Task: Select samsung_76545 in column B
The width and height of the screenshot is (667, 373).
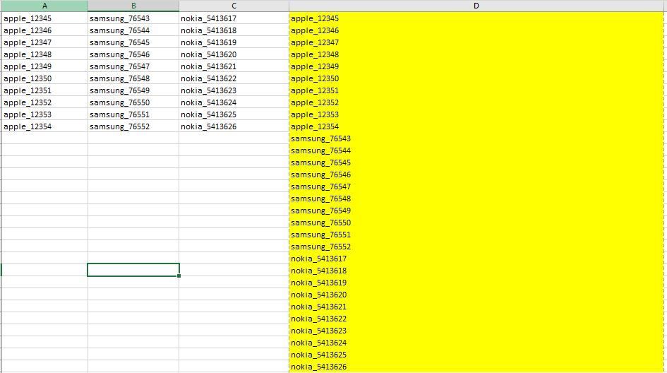Action: [133, 42]
